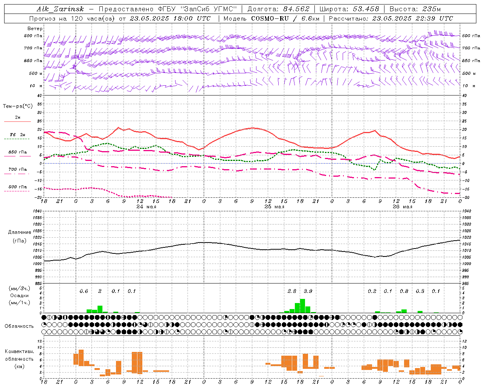
Task: Click the Широта: 53.458 value
Action: [x=349, y=9]
